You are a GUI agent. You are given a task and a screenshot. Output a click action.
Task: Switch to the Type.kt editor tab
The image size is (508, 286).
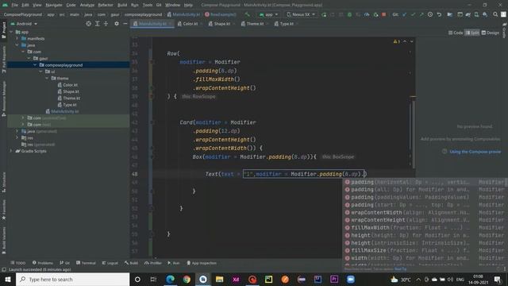coord(286,24)
